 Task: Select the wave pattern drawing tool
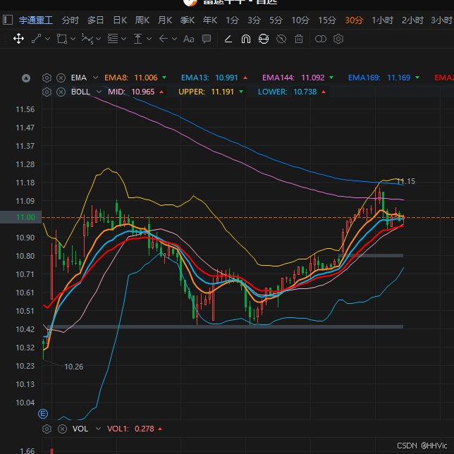(87, 39)
